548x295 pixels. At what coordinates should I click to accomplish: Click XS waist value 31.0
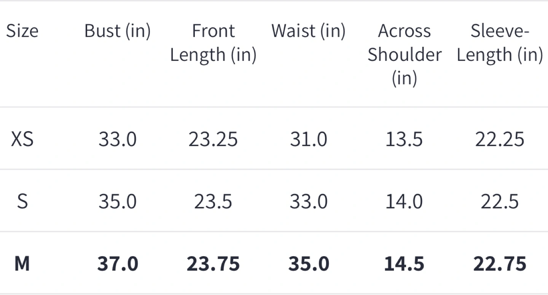point(308,139)
